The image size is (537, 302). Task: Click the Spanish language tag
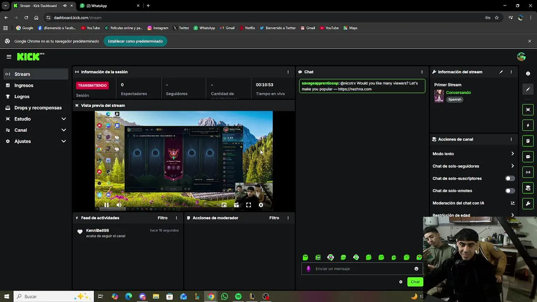point(455,100)
